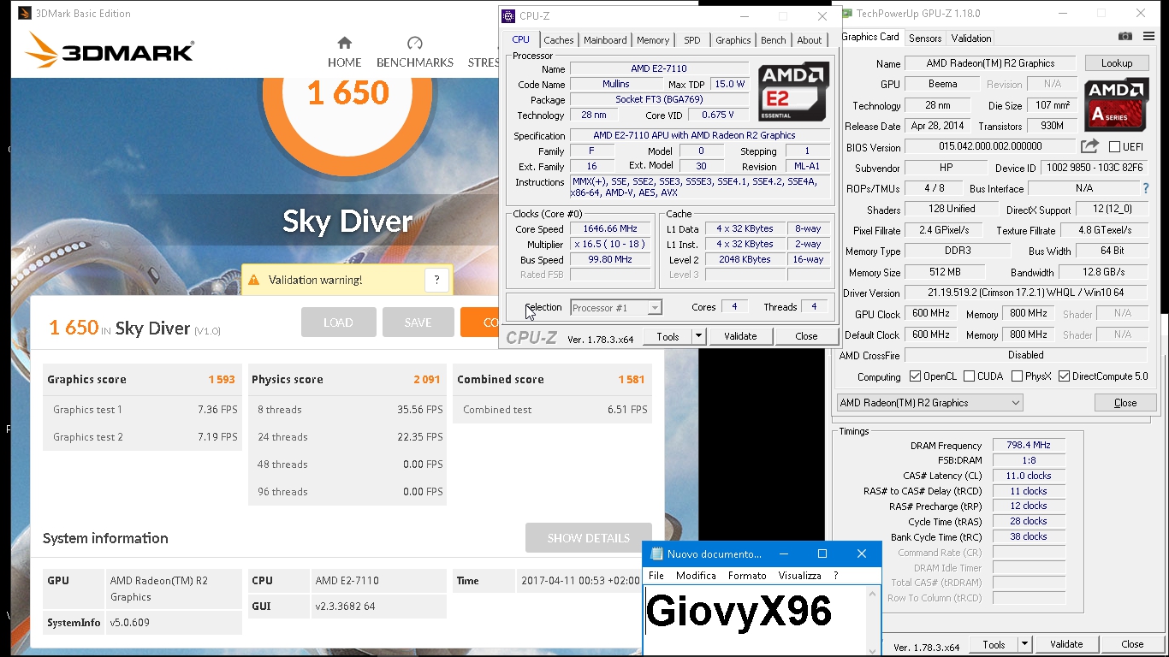Open the AMD Radeon R2 Graphics GPU dropdown
The width and height of the screenshot is (1169, 657).
tap(929, 403)
